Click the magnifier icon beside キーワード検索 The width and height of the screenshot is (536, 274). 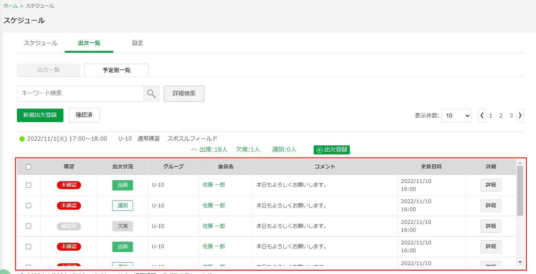(x=151, y=94)
